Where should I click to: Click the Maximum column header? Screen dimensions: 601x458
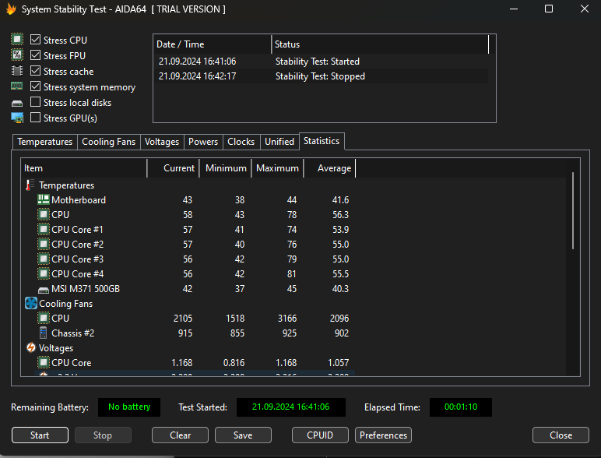[277, 168]
